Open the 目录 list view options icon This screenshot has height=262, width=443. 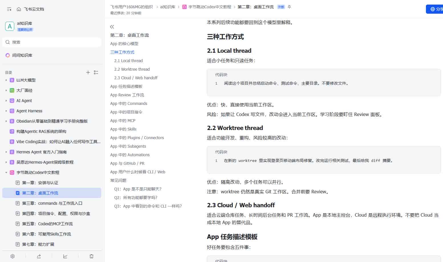pos(96,72)
